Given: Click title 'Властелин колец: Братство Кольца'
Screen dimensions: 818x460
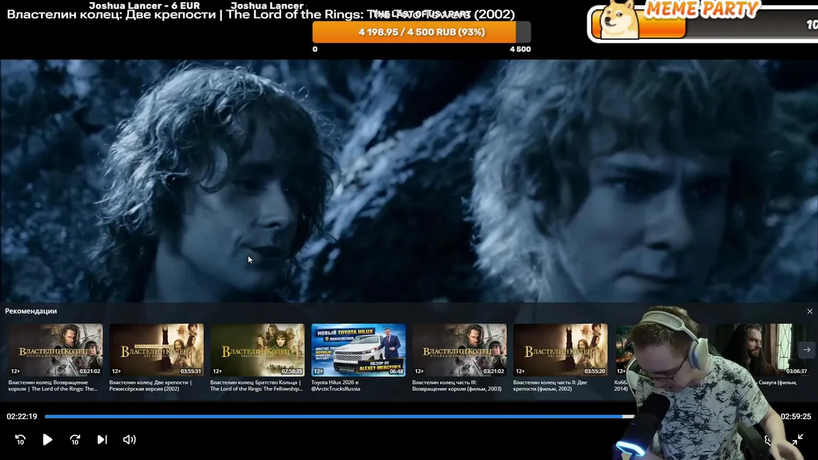Looking at the screenshot, I should pos(256,385).
